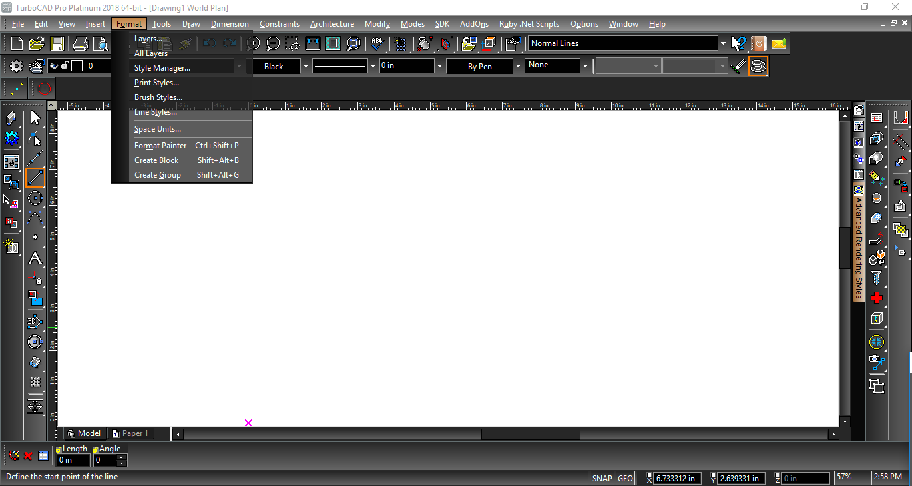
Task: Open drawing setup with the gear icon
Action: pos(17,66)
